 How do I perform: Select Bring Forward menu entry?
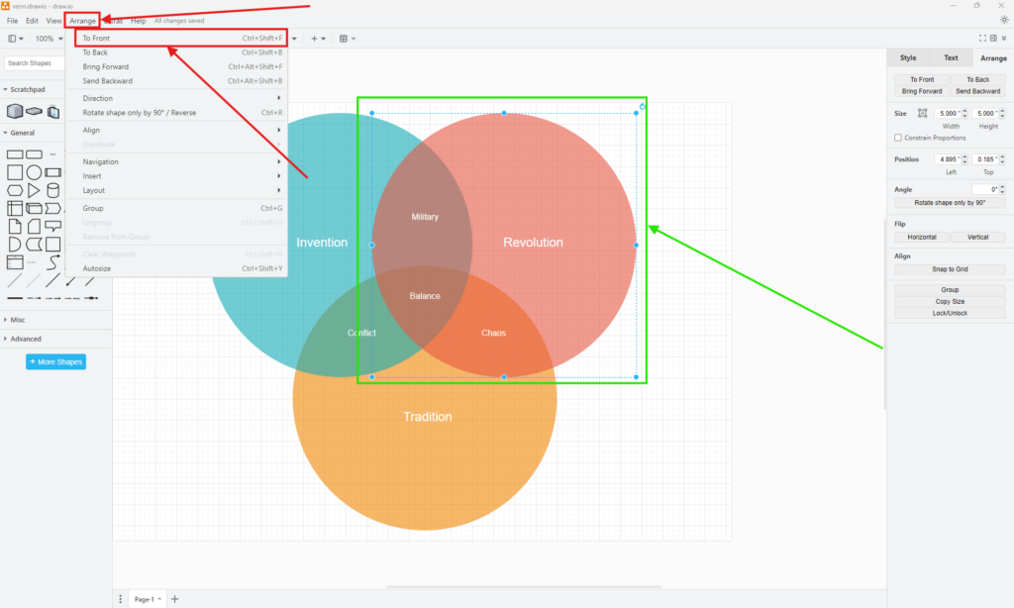176,66
